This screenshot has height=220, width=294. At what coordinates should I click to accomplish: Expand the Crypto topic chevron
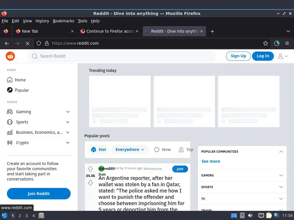[68, 143]
